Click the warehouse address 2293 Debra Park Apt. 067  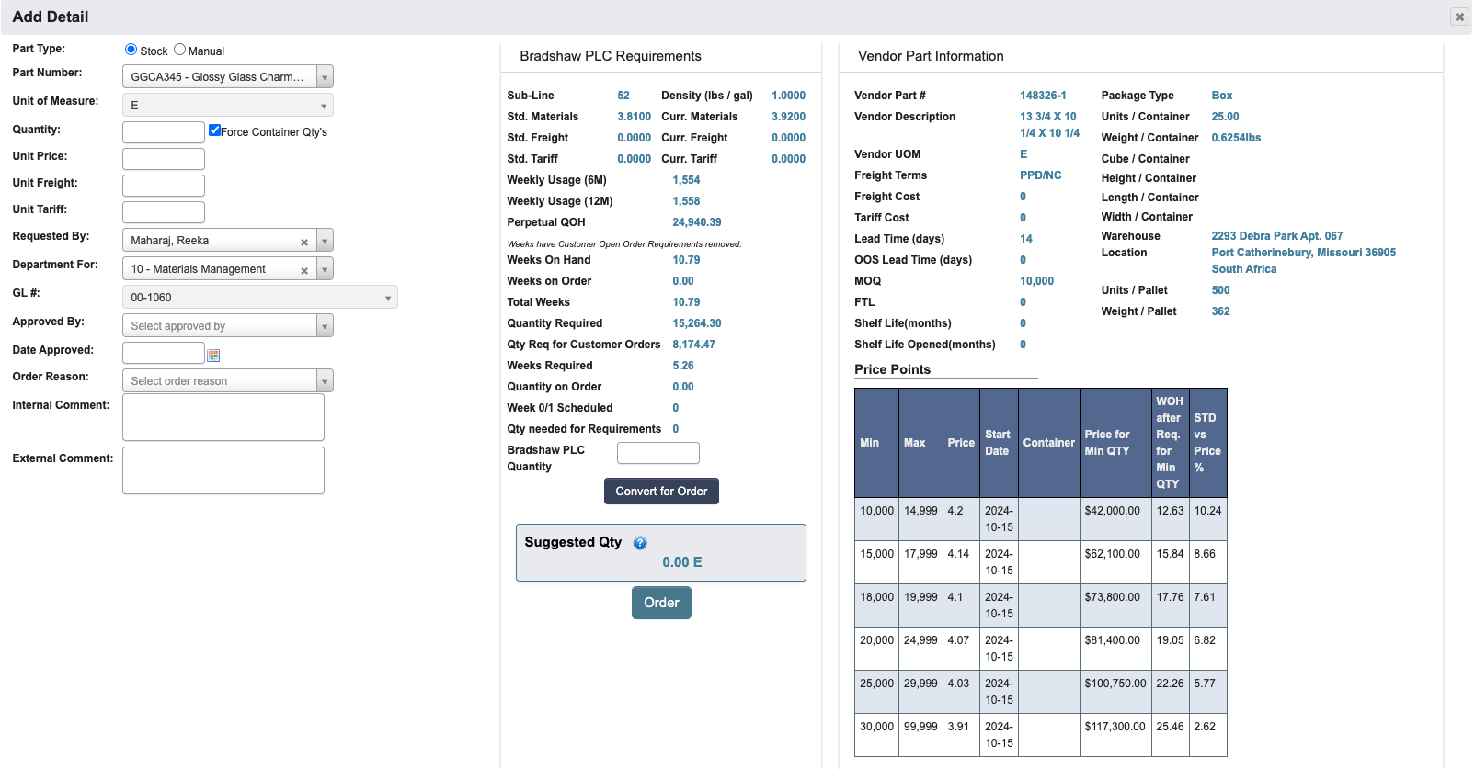[1277, 236]
